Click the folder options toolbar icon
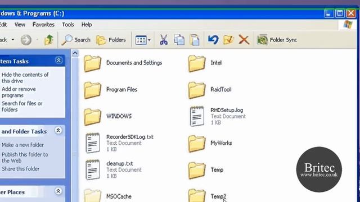Viewport: 360px width, 202px height. [x=228, y=40]
